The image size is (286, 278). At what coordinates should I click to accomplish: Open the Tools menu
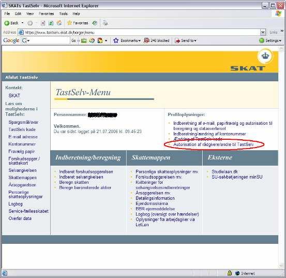(x=63, y=13)
